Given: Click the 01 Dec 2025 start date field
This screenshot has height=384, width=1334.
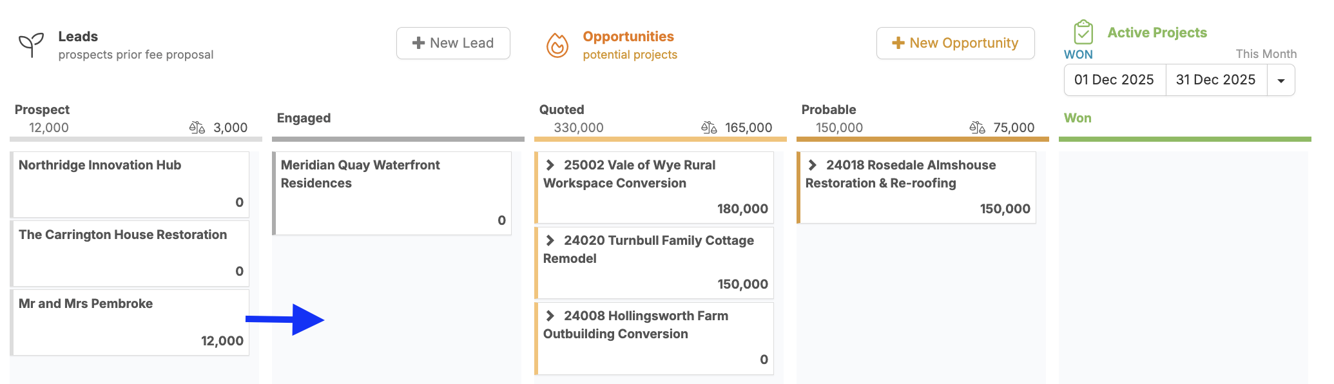Looking at the screenshot, I should click(1114, 80).
